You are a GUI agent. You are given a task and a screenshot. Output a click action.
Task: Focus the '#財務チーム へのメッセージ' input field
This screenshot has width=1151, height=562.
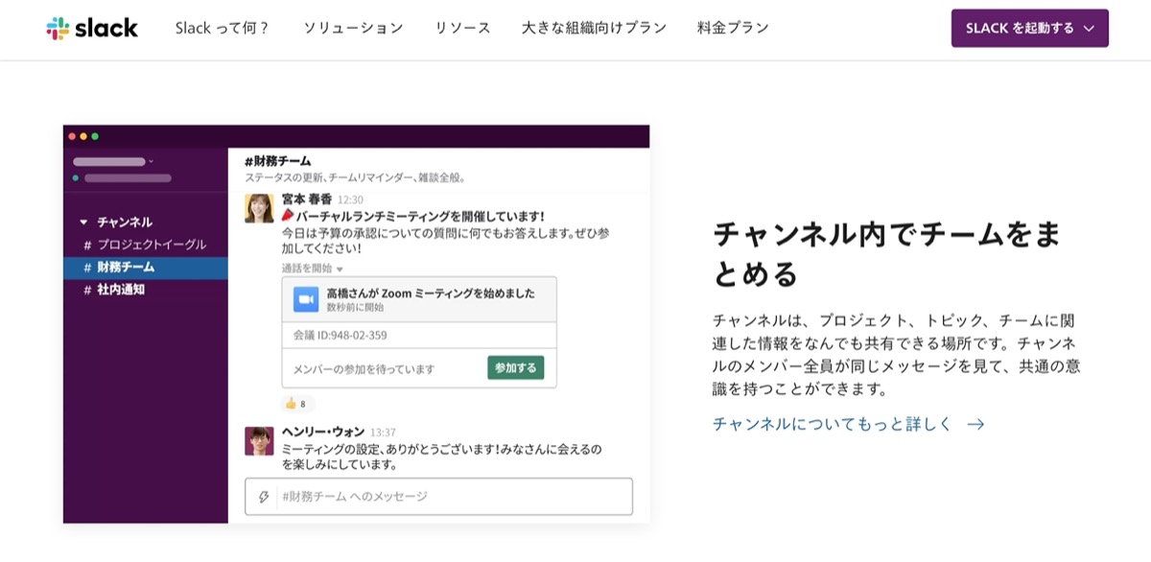pyautogui.click(x=438, y=497)
